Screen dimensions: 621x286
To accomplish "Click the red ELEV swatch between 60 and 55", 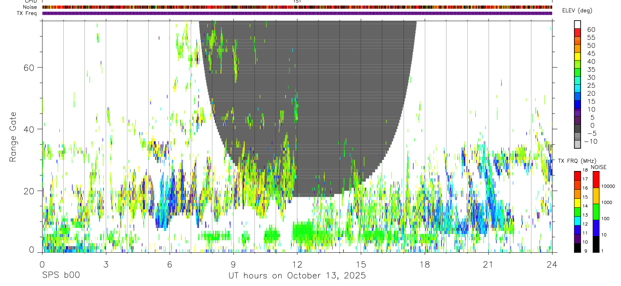I will 578,32.
